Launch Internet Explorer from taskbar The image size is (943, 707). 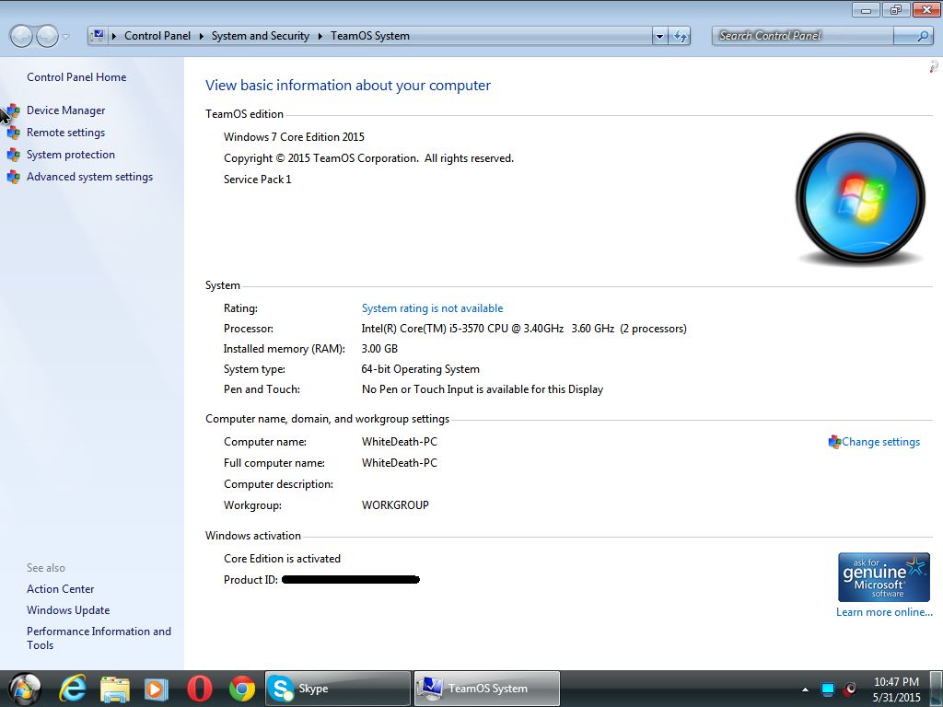[x=73, y=689]
